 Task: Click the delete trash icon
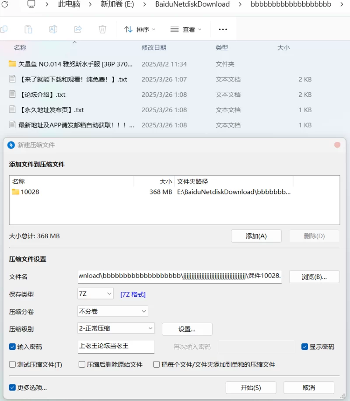click(x=102, y=29)
